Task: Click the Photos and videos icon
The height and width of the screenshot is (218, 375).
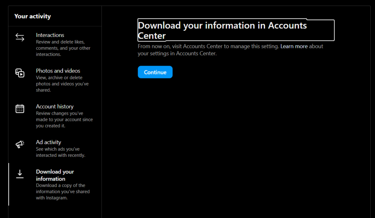Action: tap(20, 73)
